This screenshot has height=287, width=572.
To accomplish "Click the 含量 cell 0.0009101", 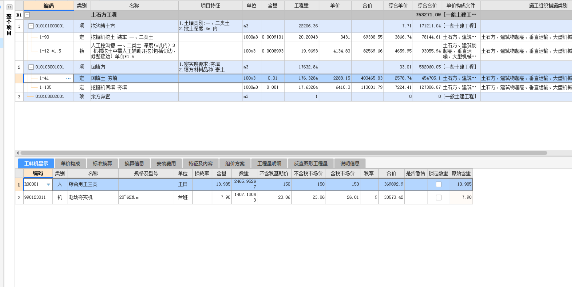I will 273,37.
